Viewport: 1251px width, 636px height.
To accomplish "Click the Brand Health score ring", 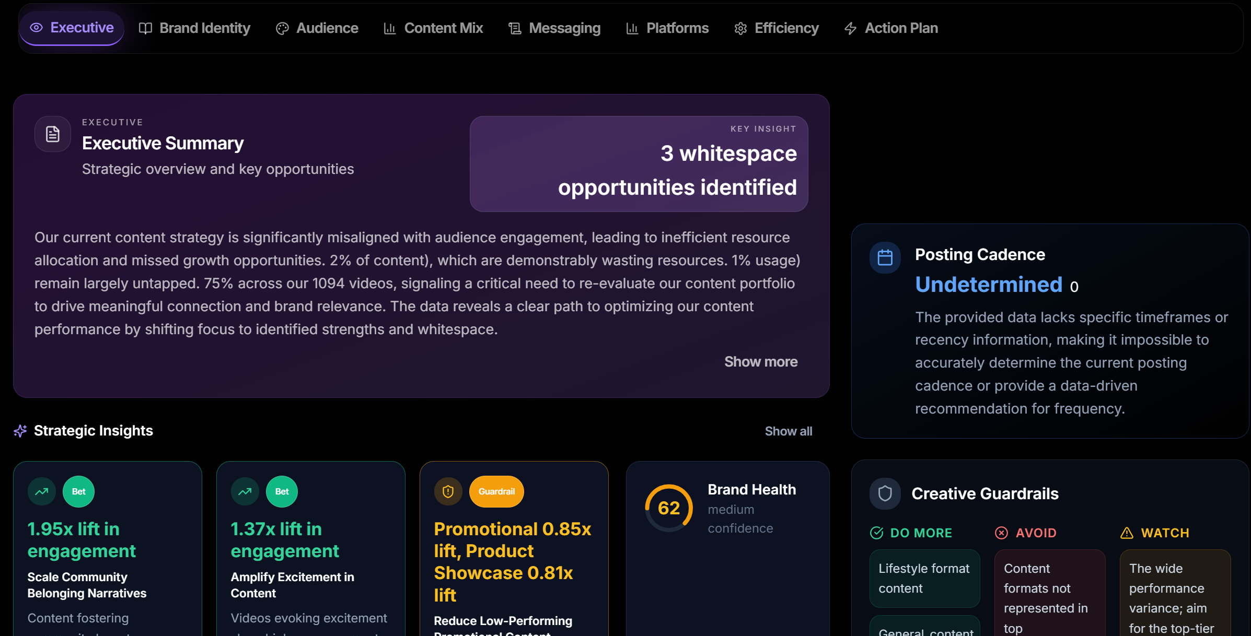I will (x=669, y=508).
